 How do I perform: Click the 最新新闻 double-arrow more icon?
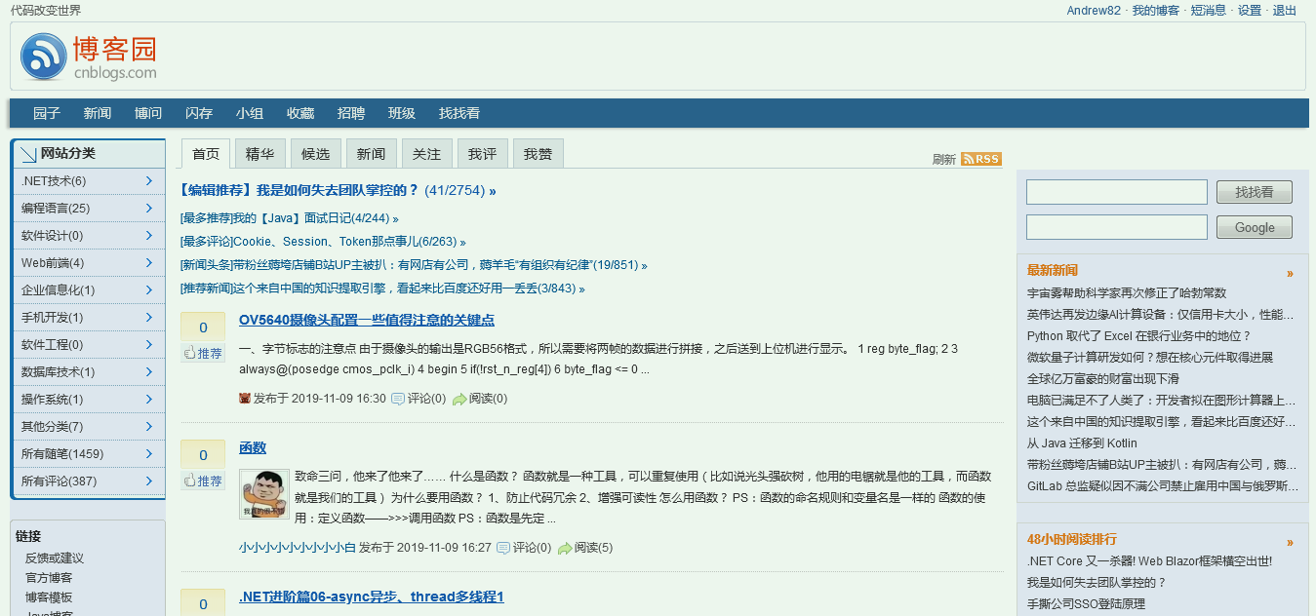tap(1290, 274)
